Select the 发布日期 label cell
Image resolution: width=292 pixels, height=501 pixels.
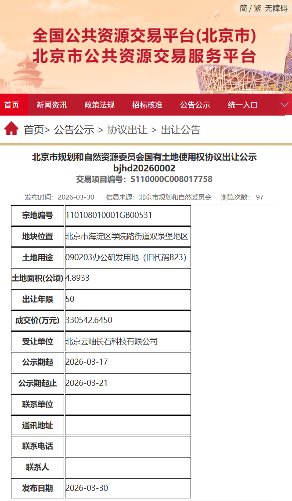pyautogui.click(x=38, y=488)
